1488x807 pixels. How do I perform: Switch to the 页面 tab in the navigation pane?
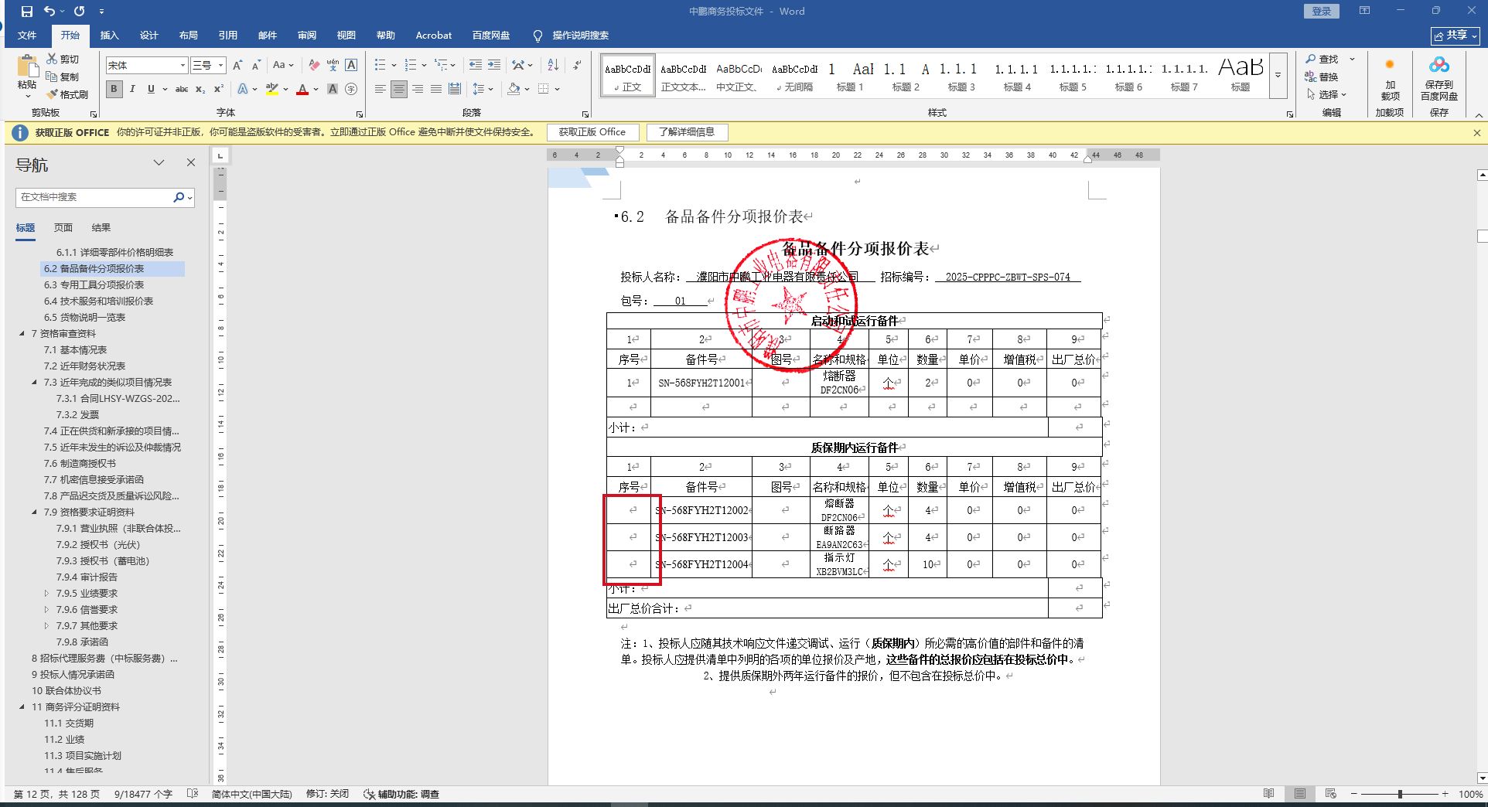coord(63,228)
